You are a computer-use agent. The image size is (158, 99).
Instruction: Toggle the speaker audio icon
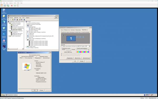(x=18, y=6)
